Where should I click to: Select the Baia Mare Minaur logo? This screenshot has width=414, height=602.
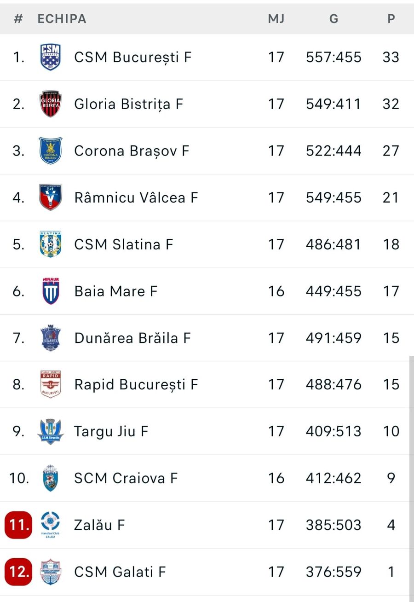(x=51, y=291)
